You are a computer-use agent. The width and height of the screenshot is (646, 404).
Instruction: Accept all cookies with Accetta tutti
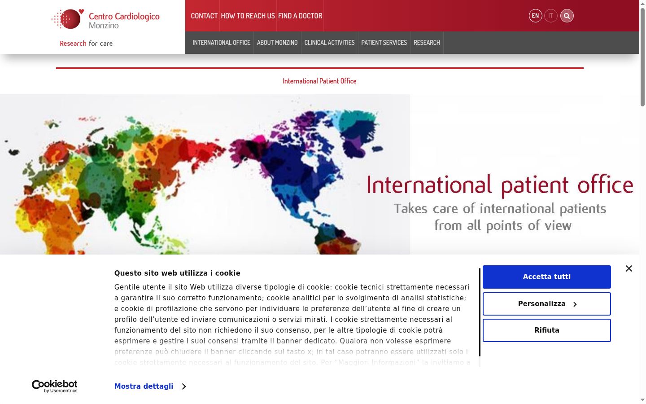click(546, 277)
